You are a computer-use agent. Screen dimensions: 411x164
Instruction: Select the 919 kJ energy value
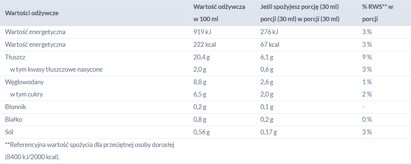pyautogui.click(x=202, y=32)
